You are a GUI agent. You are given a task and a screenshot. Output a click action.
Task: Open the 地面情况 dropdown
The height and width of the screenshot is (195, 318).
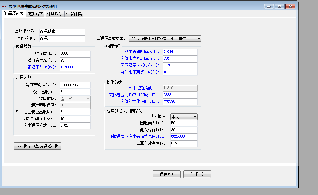tap(184, 117)
